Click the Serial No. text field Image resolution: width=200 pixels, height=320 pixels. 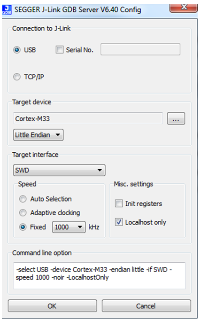pyautogui.click(x=140, y=49)
